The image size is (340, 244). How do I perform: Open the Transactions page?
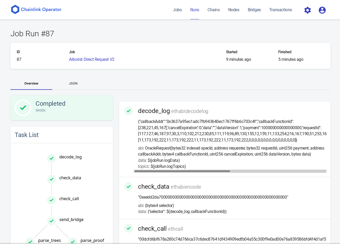[x=280, y=10]
